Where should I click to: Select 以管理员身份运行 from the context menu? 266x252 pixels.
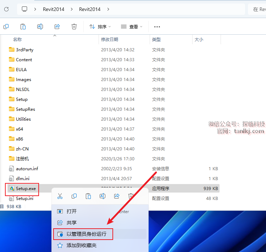[x=86, y=234]
